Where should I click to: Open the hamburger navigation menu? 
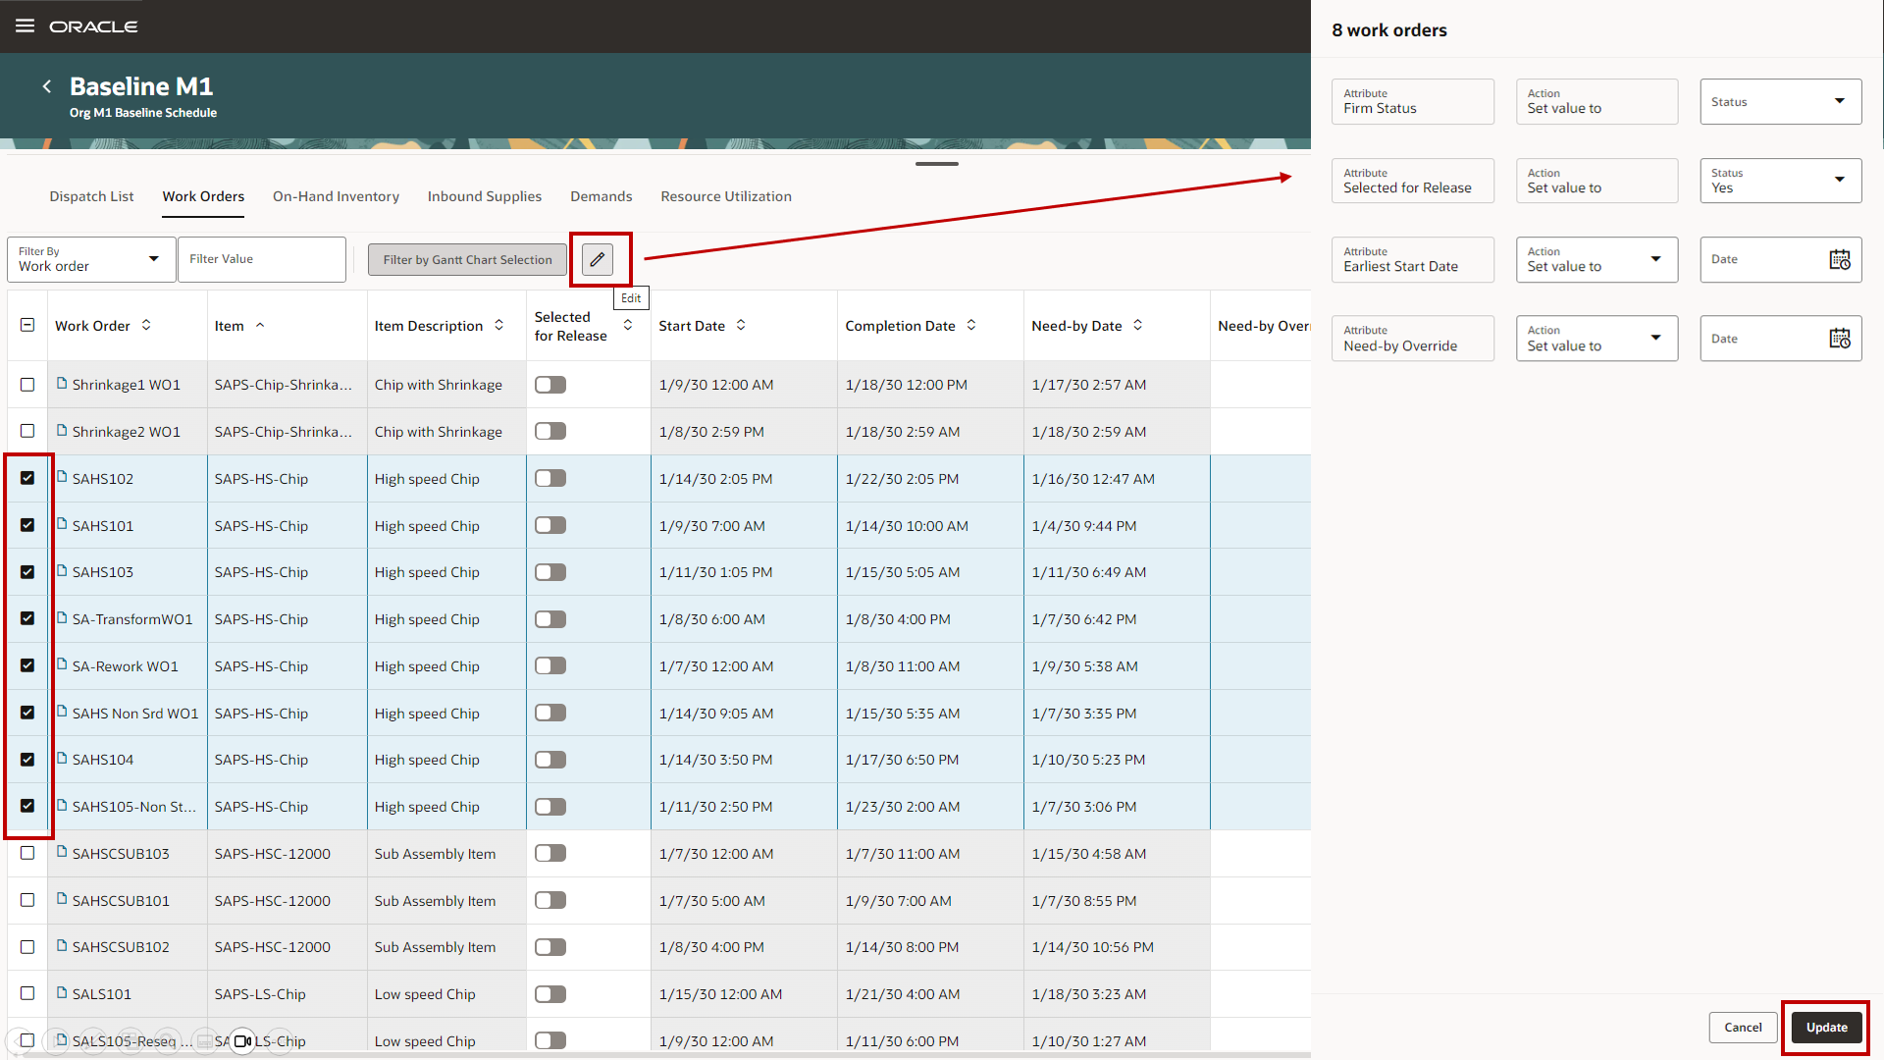[25, 26]
